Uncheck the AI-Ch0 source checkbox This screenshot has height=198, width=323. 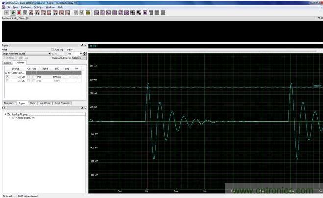(x=7, y=77)
